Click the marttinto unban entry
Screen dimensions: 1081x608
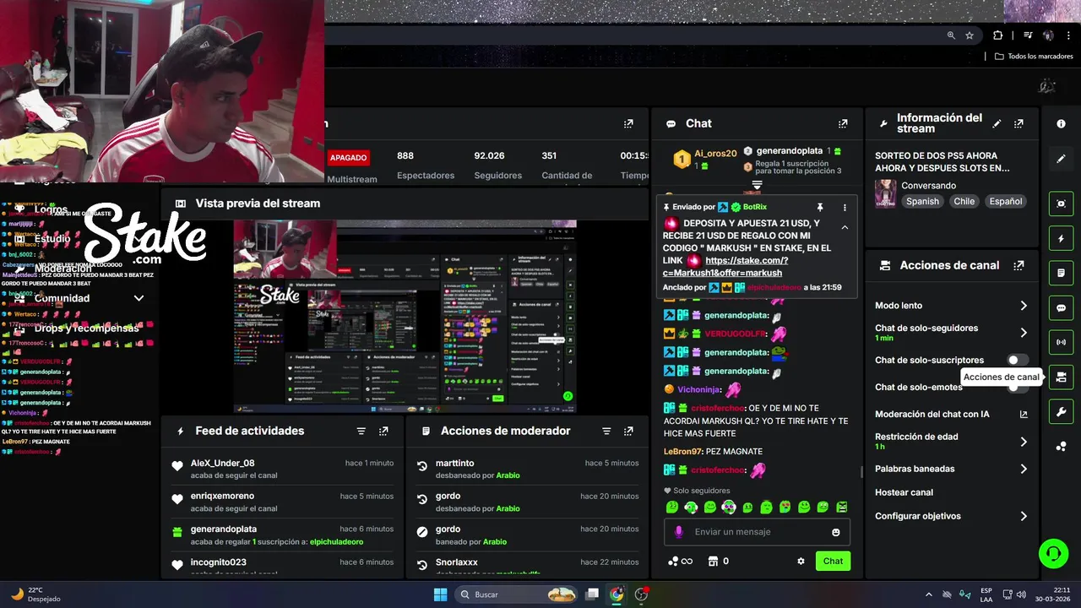[529, 469]
